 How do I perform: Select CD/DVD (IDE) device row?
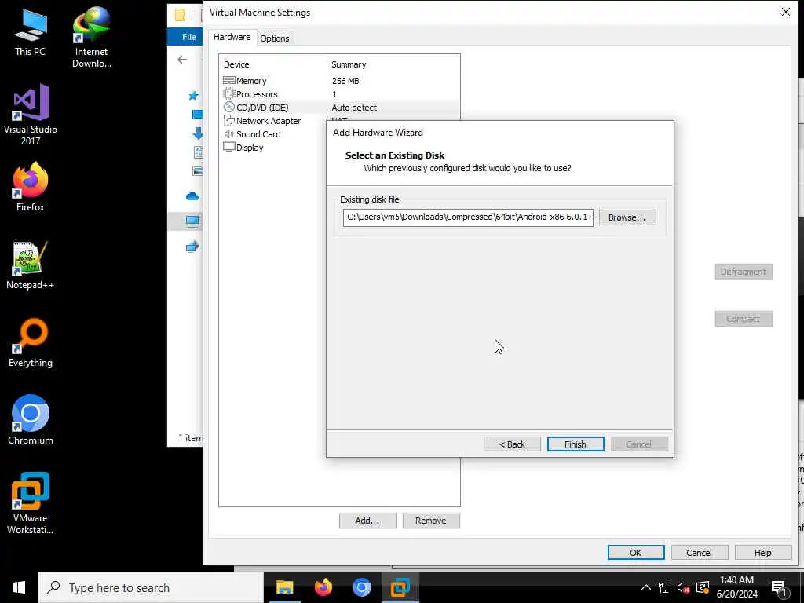click(x=339, y=107)
